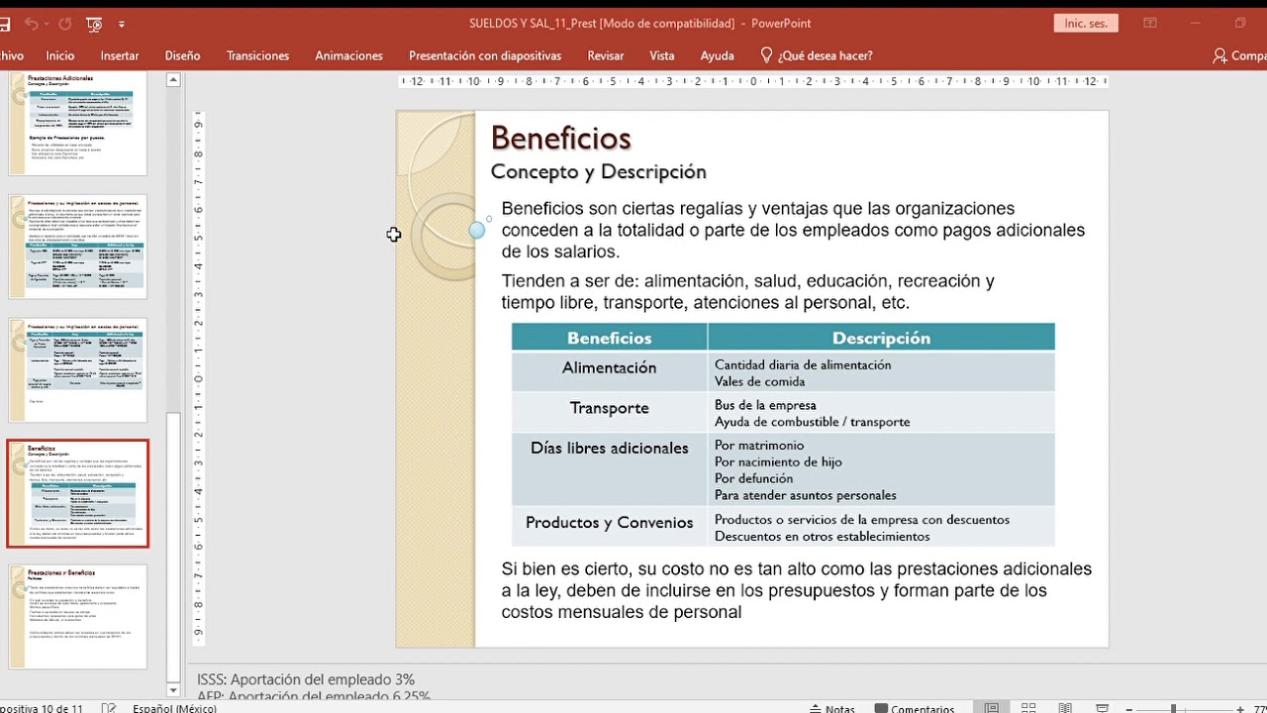Viewport: 1267px width, 713px height.
Task: Click the notes text 'ISSS: Aportación del empleado 3%'
Action: 306,679
